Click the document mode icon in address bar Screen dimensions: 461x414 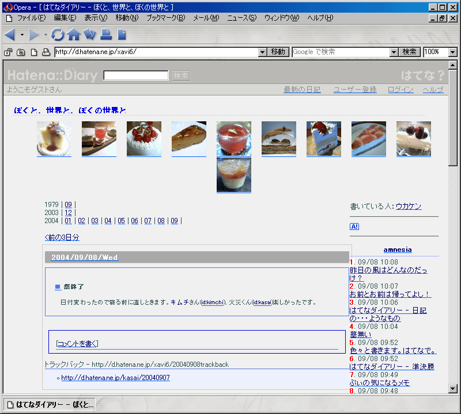pos(34,52)
